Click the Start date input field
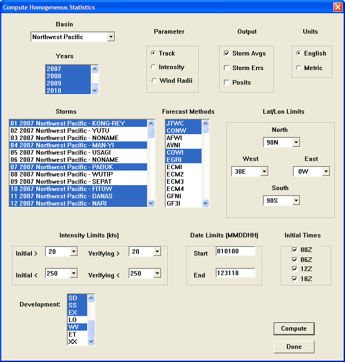Image resolution: width=345 pixels, height=362 pixels. (235, 251)
